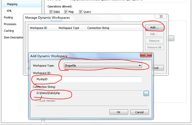Sort by Connection String column header
This screenshot has height=125, width=192.
114,28
